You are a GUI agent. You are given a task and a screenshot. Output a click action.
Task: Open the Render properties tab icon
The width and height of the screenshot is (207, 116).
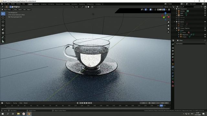click(173, 48)
